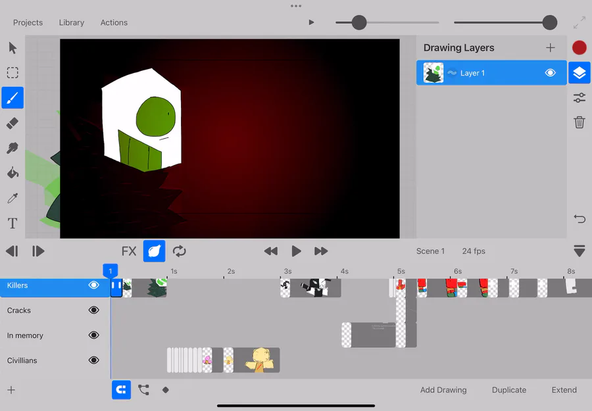Collapse the timeline with triangle icon
Viewport: 592px width, 411px height.
(579, 251)
